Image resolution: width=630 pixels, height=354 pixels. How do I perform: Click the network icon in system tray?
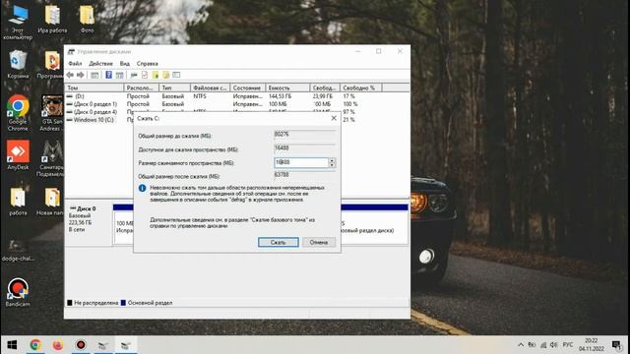(x=543, y=345)
